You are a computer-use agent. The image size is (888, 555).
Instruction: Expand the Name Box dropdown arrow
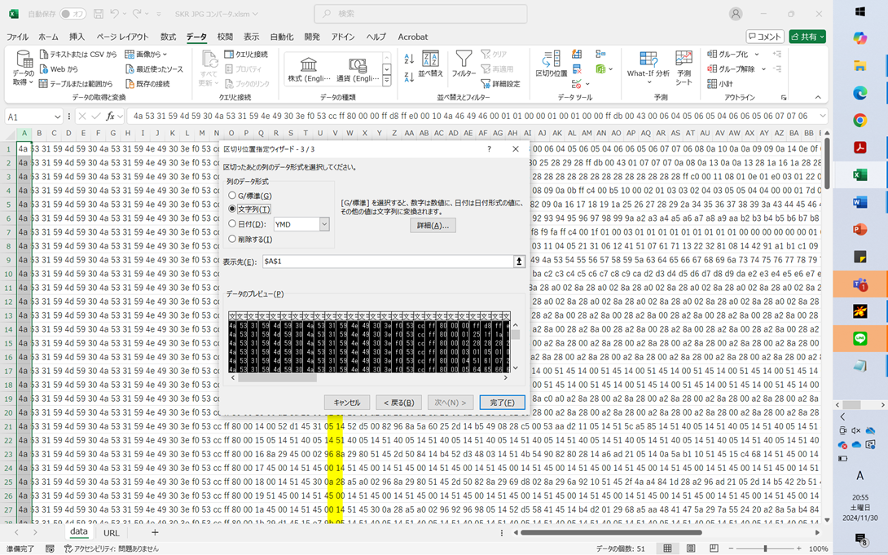click(x=58, y=117)
